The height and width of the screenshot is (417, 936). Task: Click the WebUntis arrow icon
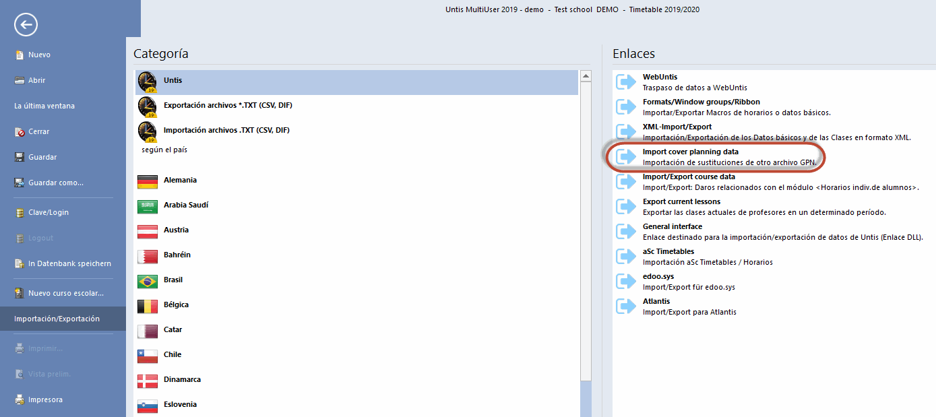pyautogui.click(x=627, y=82)
